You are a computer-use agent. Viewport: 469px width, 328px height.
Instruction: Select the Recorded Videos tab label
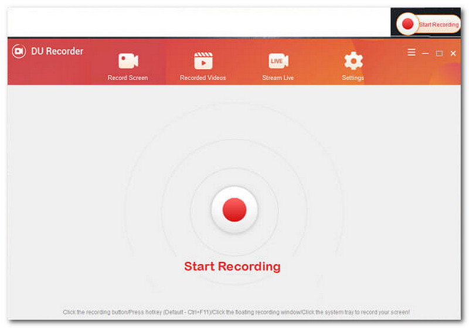point(203,78)
